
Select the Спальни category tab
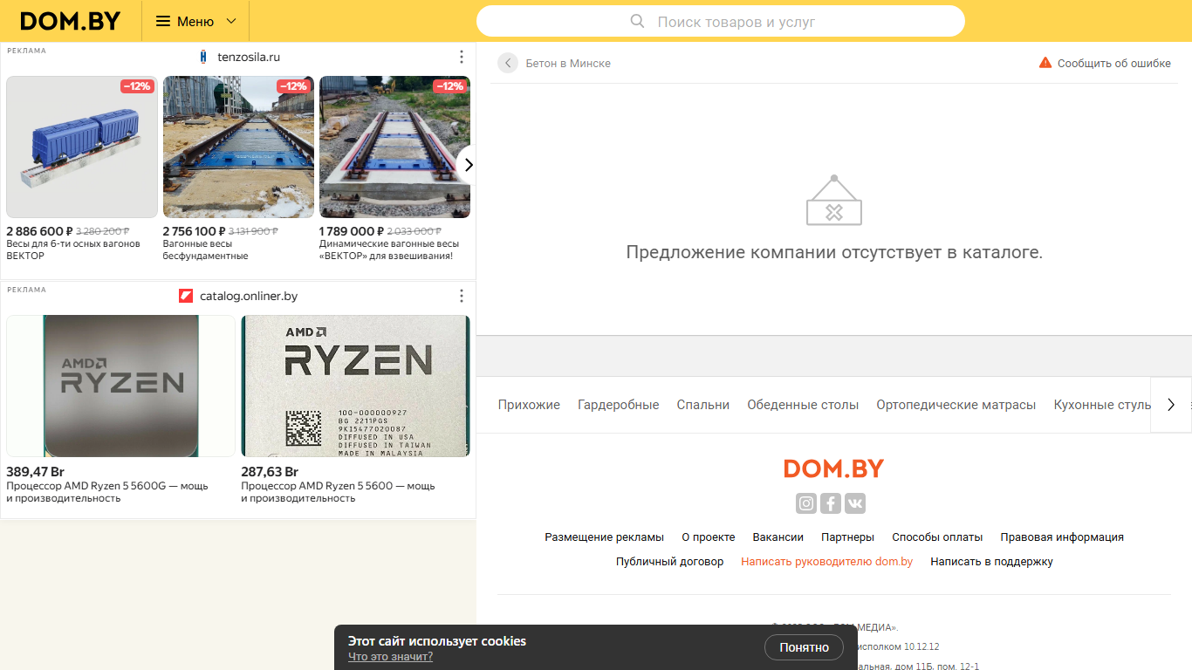tap(703, 405)
